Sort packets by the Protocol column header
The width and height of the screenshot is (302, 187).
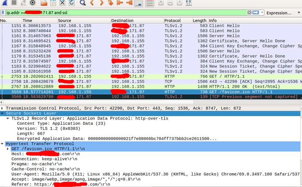tap(175, 20)
